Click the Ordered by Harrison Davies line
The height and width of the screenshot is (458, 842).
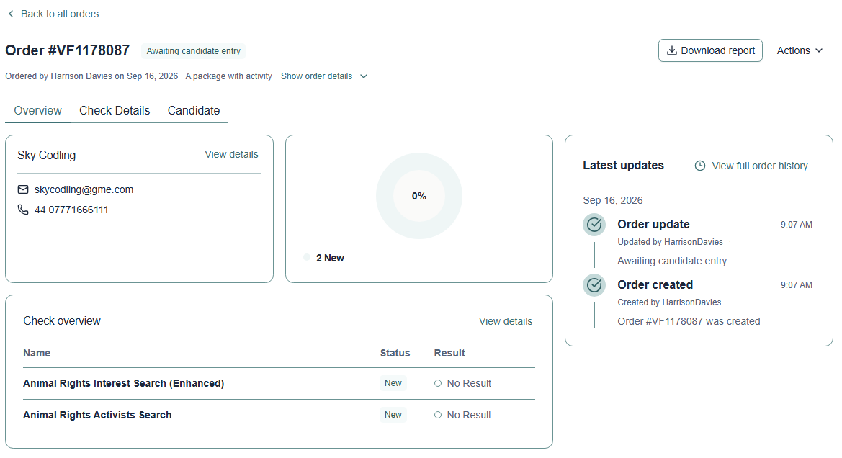click(x=138, y=76)
